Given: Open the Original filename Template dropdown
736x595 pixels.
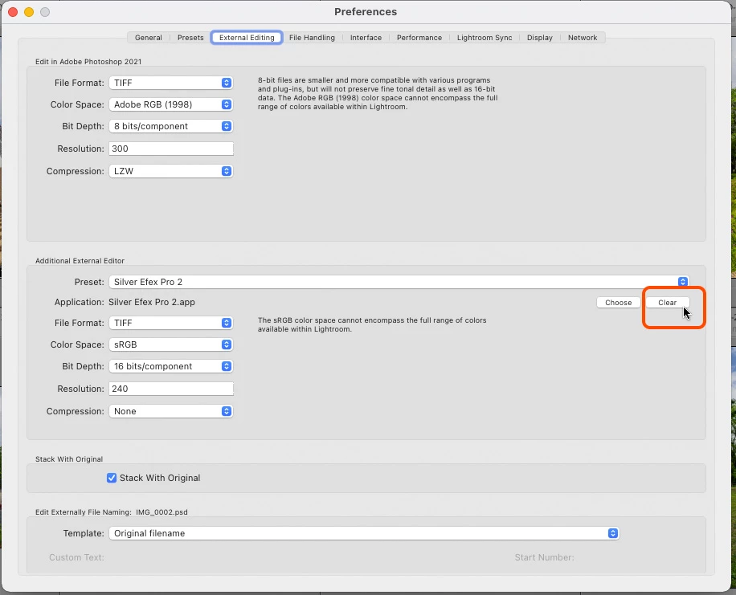Looking at the screenshot, I should coord(364,533).
